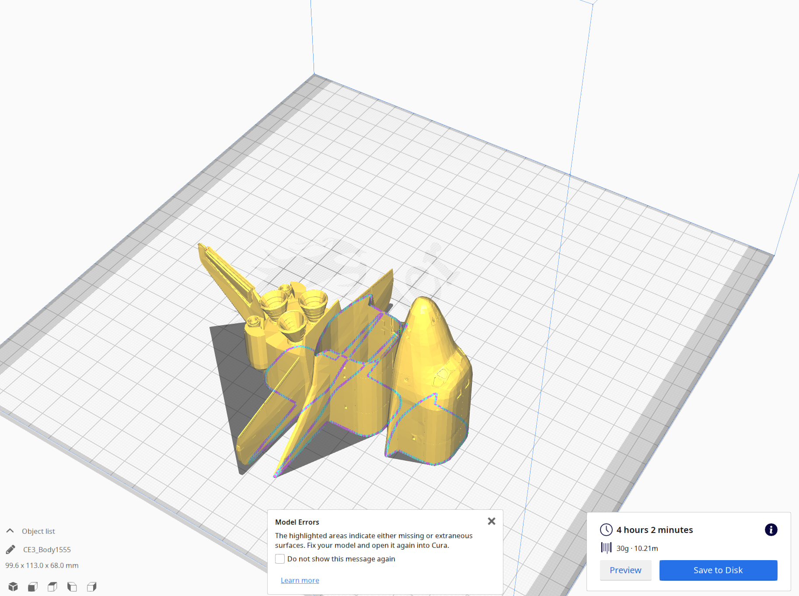Viewport: 799px width, 596px height.
Task: Click the filament usage icon
Action: tap(607, 548)
